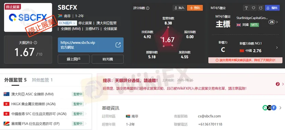This screenshot has width=285, height=130.
Task: Click the T text-size icon
Action: [246, 8]
